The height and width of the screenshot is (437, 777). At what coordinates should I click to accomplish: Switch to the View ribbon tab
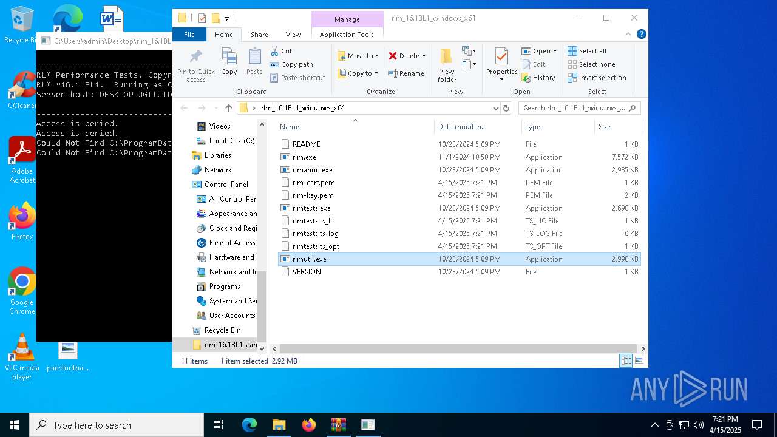click(293, 35)
